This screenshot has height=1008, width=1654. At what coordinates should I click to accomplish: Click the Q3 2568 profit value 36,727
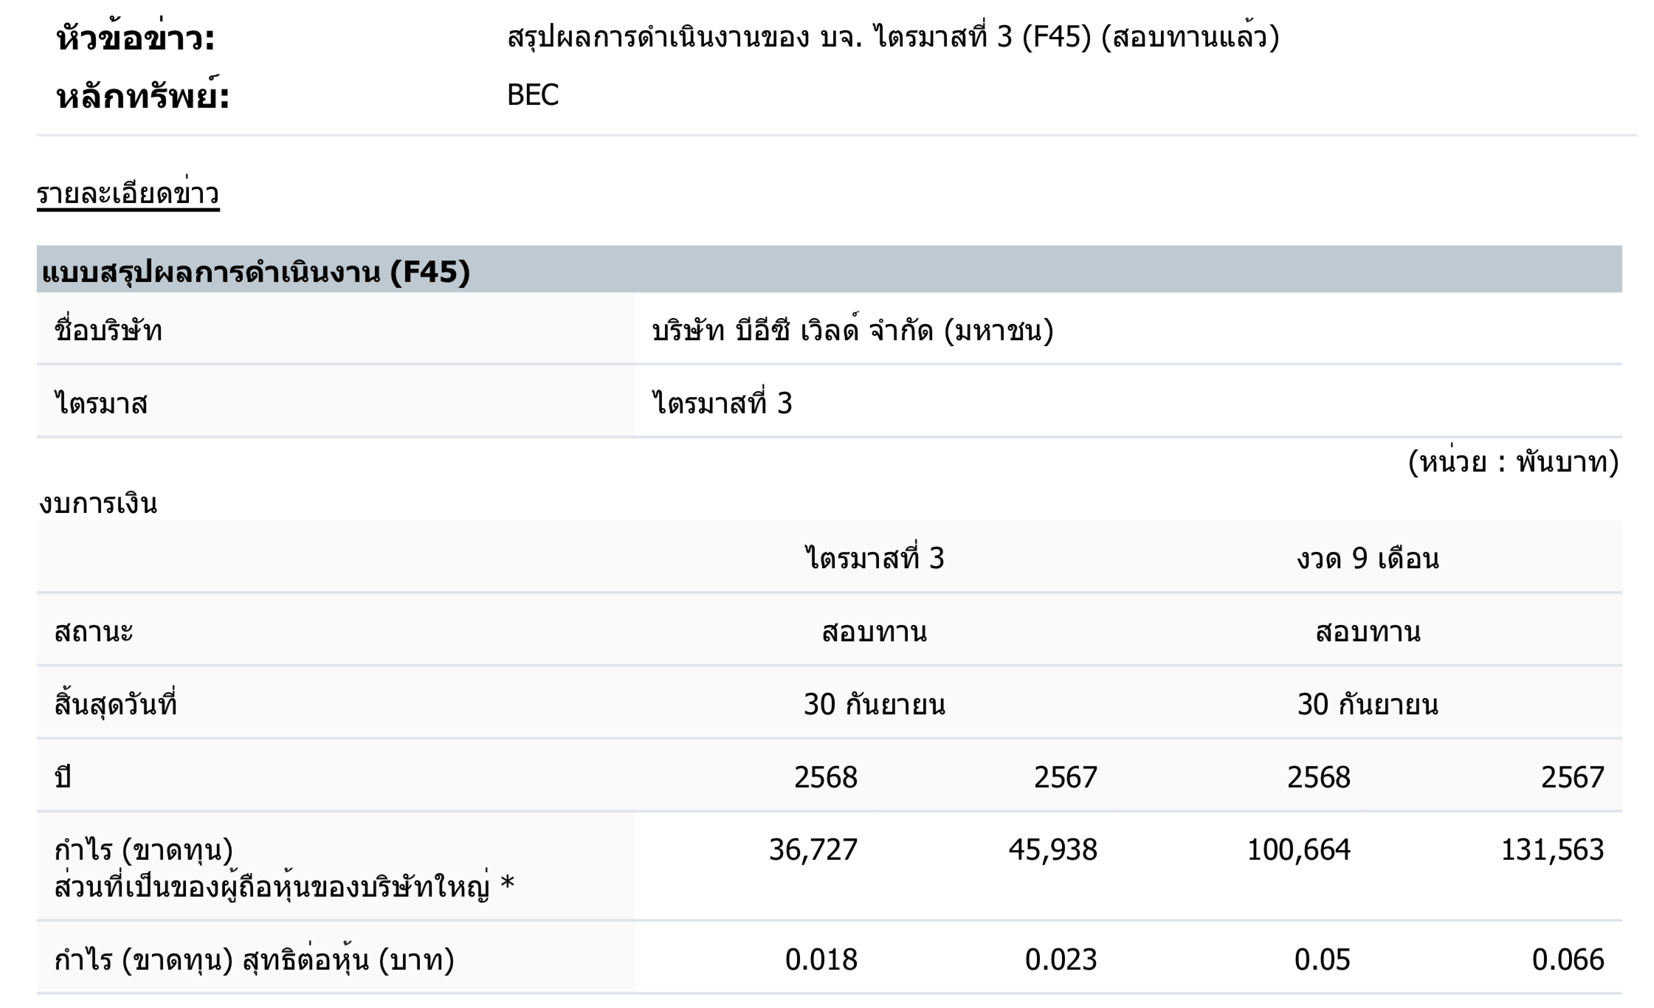coord(813,850)
